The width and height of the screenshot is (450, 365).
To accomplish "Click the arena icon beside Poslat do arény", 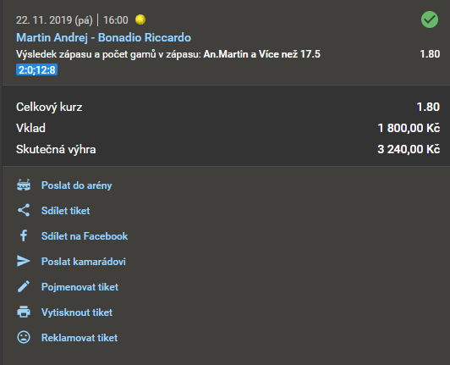I will point(24,185).
